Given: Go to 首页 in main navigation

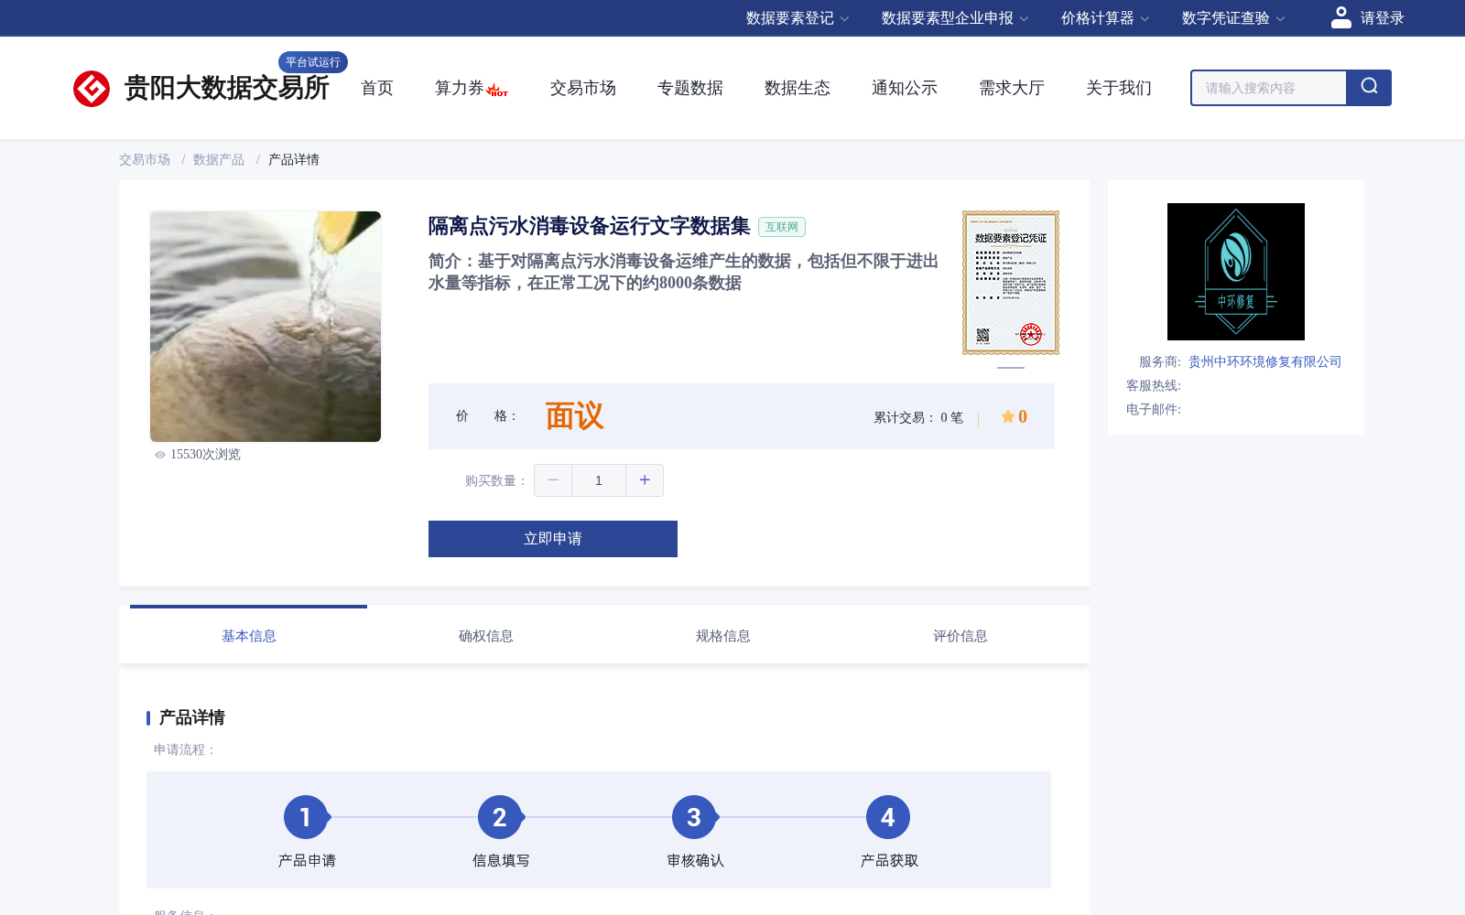Looking at the screenshot, I should (x=377, y=88).
